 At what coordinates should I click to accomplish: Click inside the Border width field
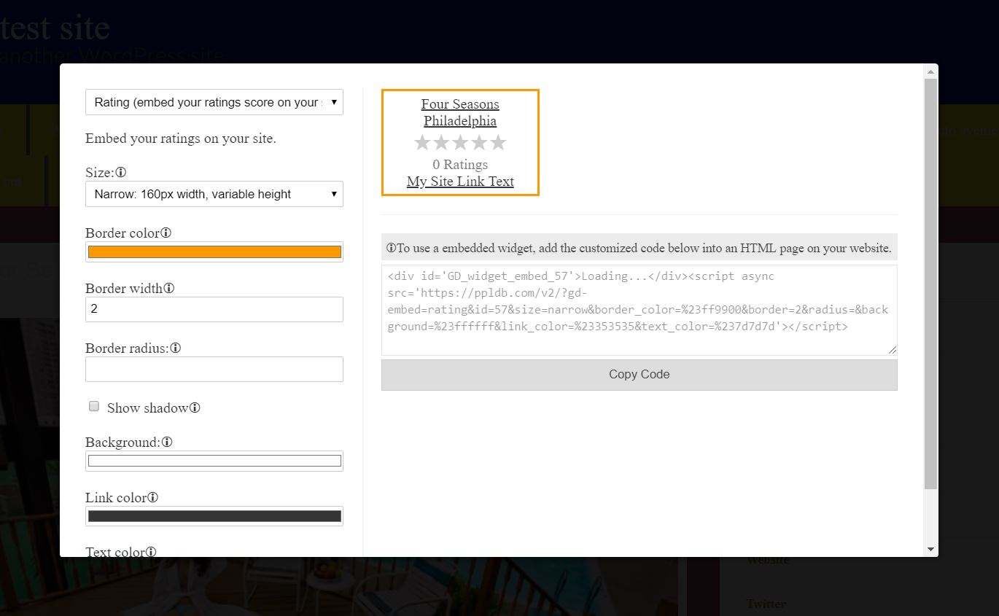point(214,309)
